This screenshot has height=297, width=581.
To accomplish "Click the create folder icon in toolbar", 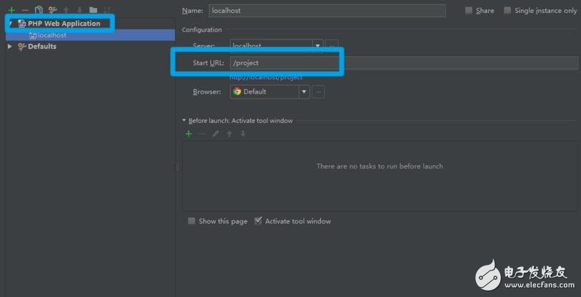I will point(93,10).
